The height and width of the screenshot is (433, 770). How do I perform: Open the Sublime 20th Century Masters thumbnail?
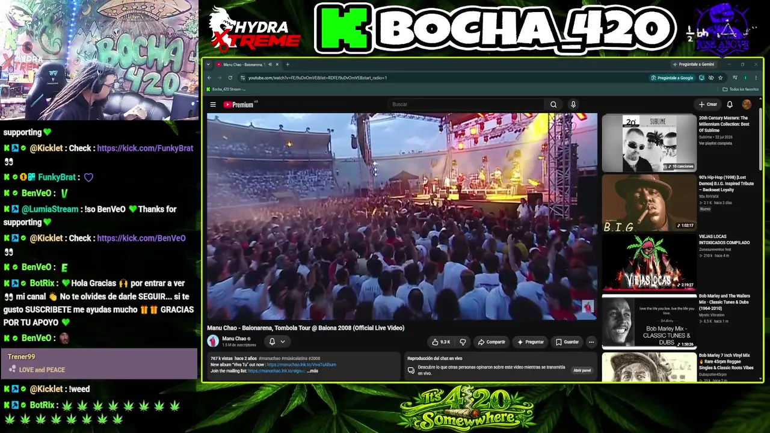click(x=649, y=143)
